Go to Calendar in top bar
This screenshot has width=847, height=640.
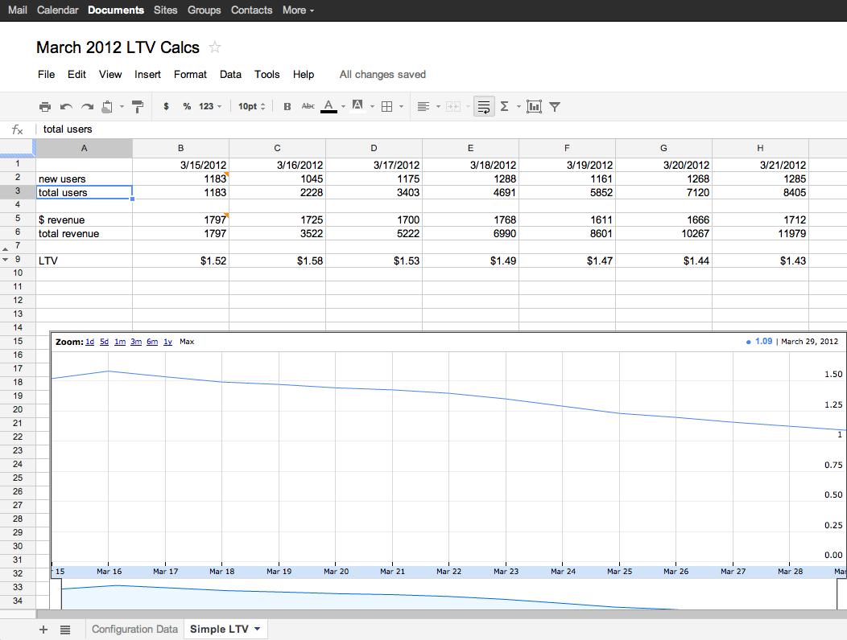58,10
